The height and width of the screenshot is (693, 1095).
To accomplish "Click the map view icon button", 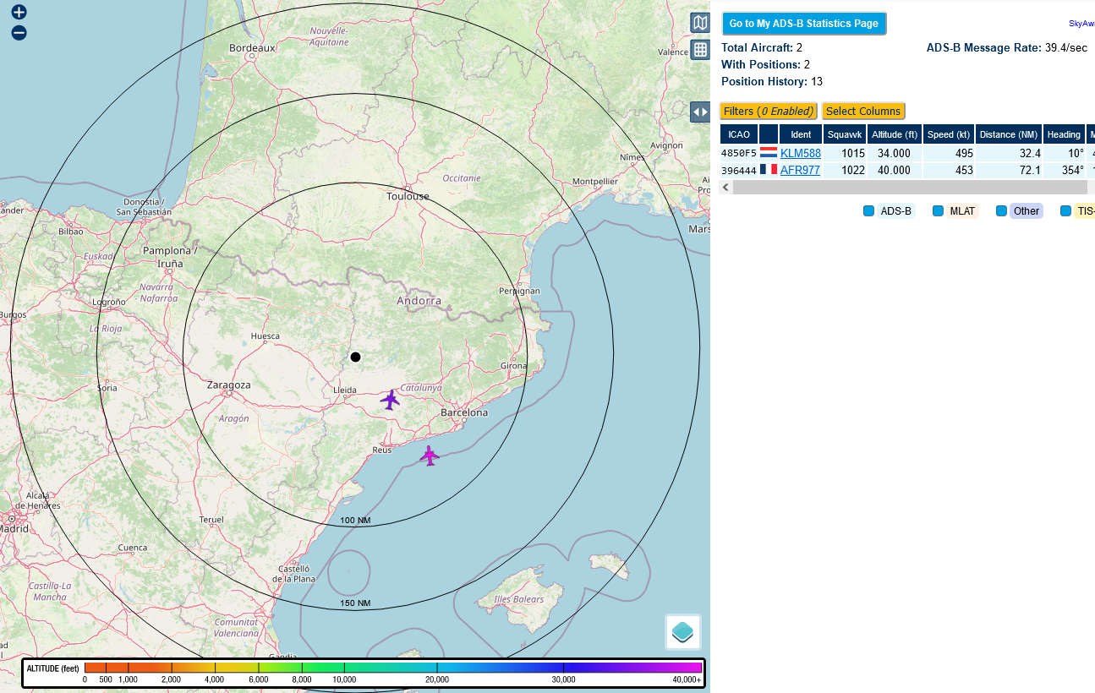I will coord(699,23).
